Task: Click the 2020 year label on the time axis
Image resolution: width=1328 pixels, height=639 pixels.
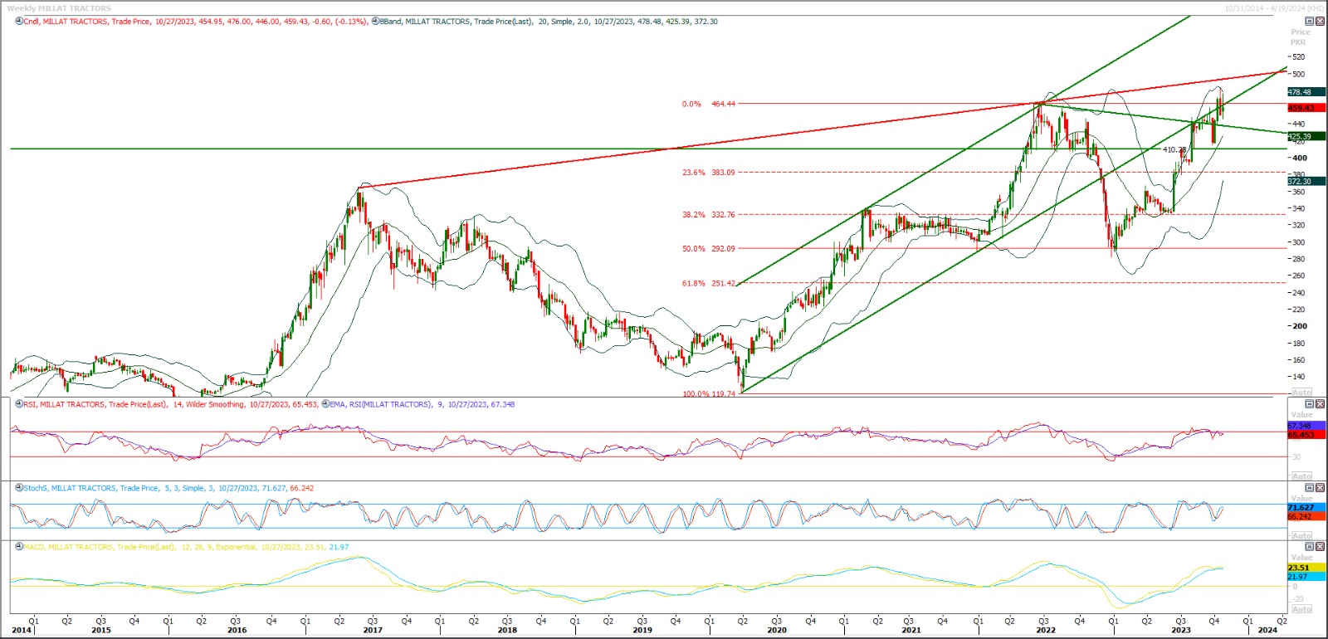Action: 776,630
